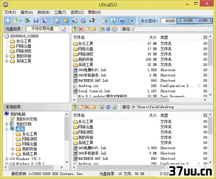Sort local file list by 大小 column
216x179 pixels.
point(146,115)
